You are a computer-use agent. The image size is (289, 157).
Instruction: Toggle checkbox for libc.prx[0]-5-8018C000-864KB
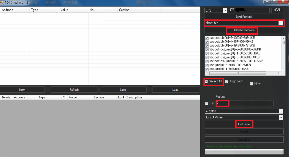[x=207, y=65]
